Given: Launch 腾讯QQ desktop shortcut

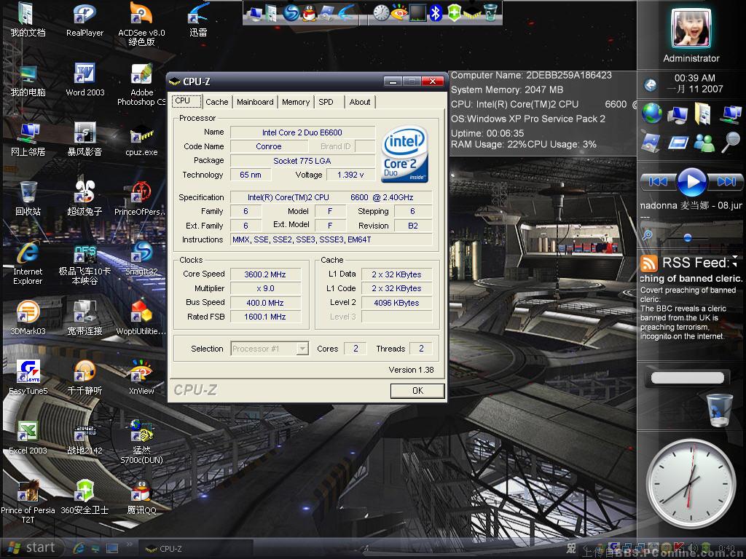Looking at the screenshot, I should tap(141, 497).
